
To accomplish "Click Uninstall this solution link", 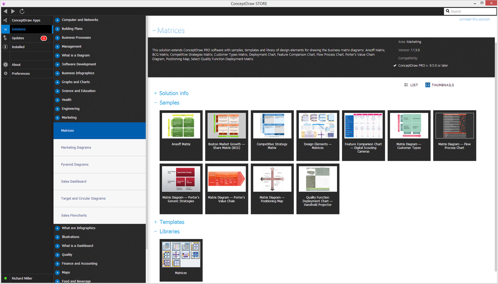I will [x=474, y=19].
